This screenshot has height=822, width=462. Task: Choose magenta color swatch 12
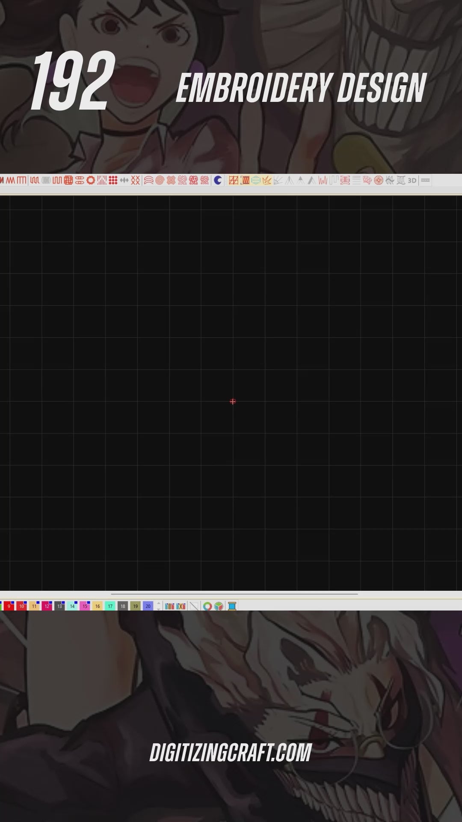tap(47, 606)
